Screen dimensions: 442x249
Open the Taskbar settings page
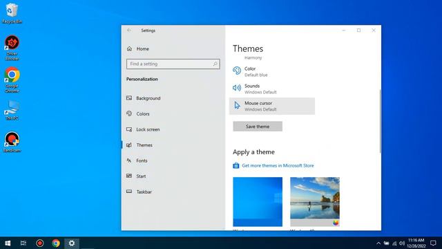point(173,192)
